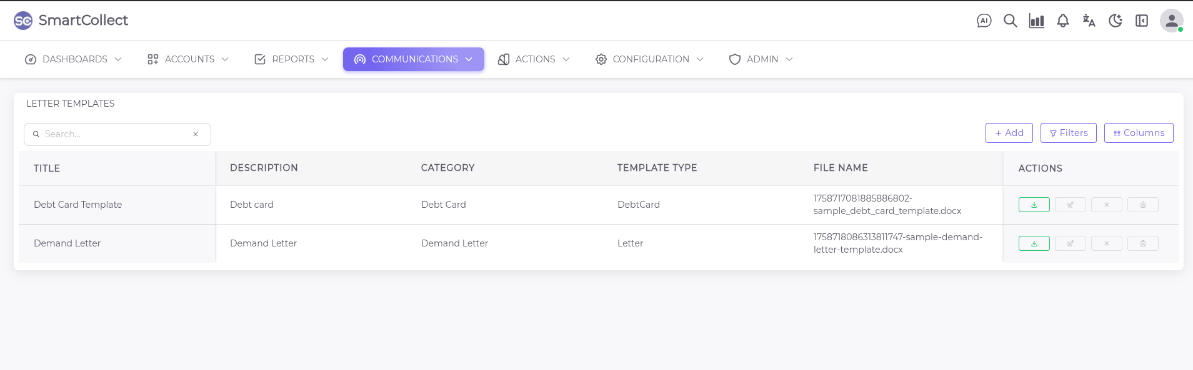Open the bar chart statistics icon

coord(1036,21)
